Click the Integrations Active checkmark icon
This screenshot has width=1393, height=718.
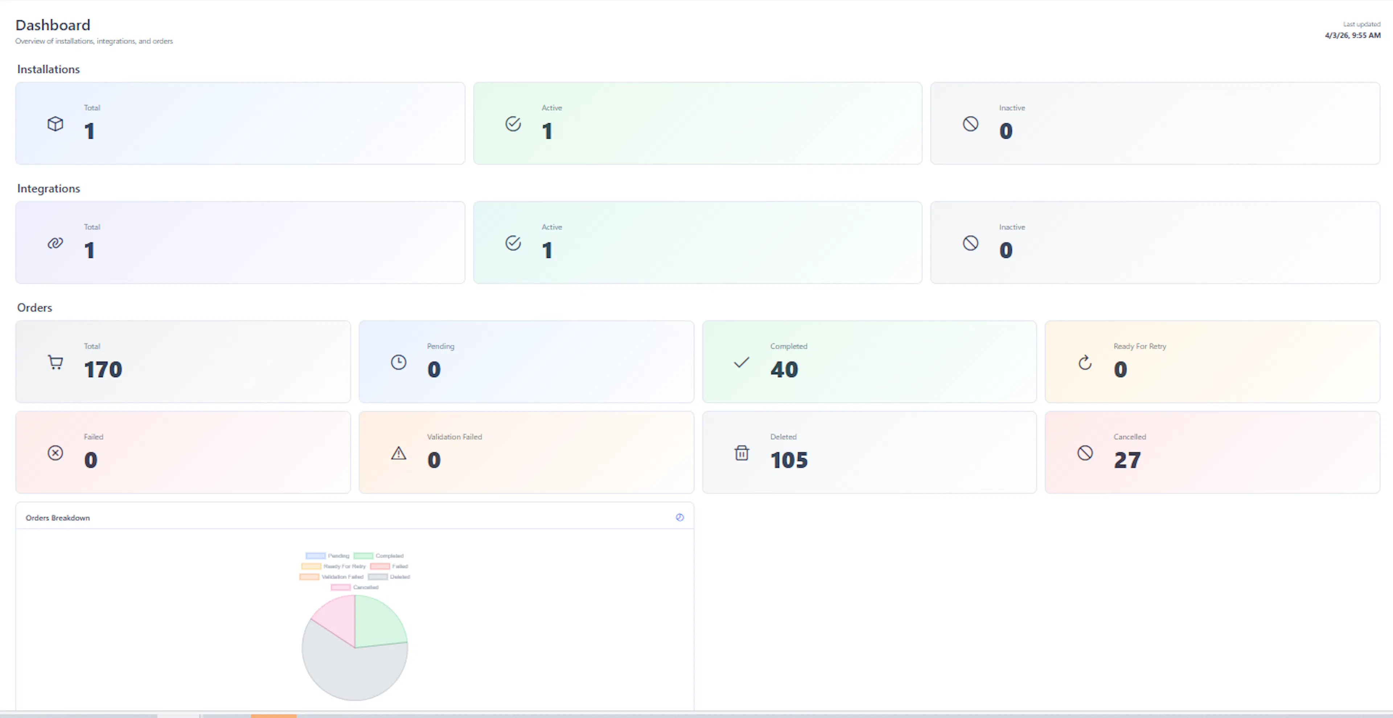513,243
